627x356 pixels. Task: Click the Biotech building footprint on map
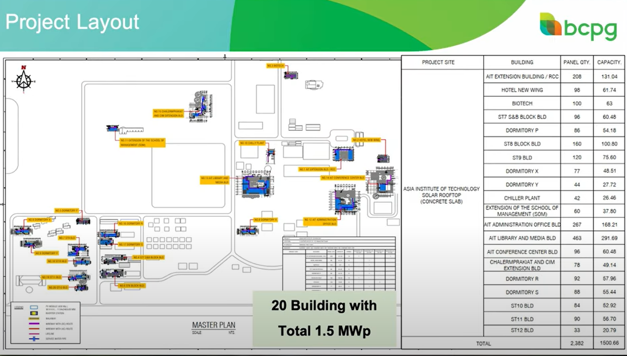291,74
